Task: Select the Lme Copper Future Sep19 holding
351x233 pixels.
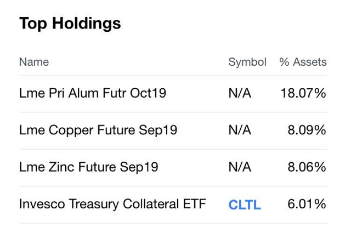Action: click(98, 130)
